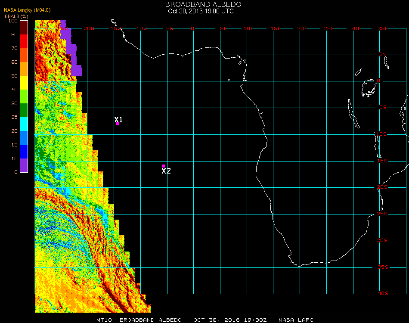Pick the light blue 15-20 legend swatch
The height and width of the screenshot is (323, 409).
click(x=24, y=138)
